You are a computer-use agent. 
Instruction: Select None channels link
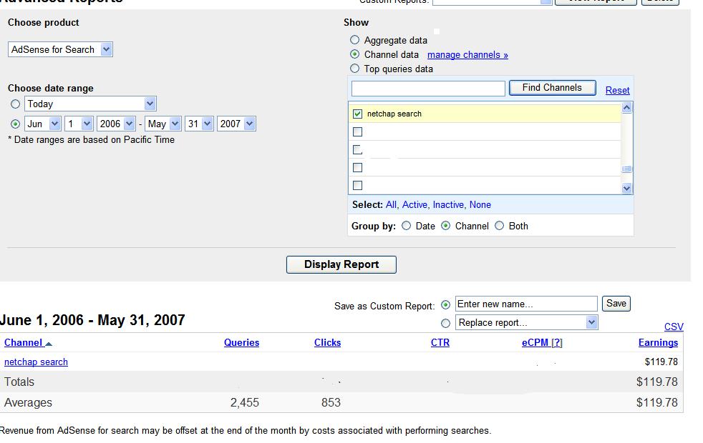tap(480, 204)
